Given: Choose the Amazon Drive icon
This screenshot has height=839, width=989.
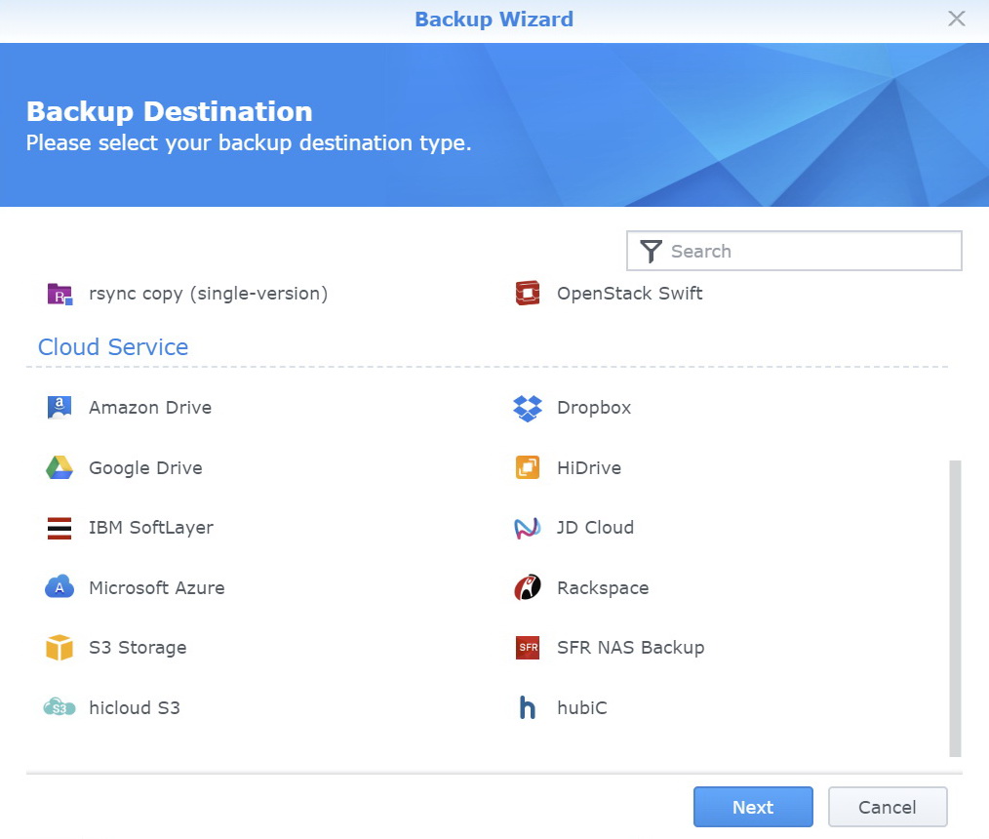Looking at the screenshot, I should (x=59, y=408).
